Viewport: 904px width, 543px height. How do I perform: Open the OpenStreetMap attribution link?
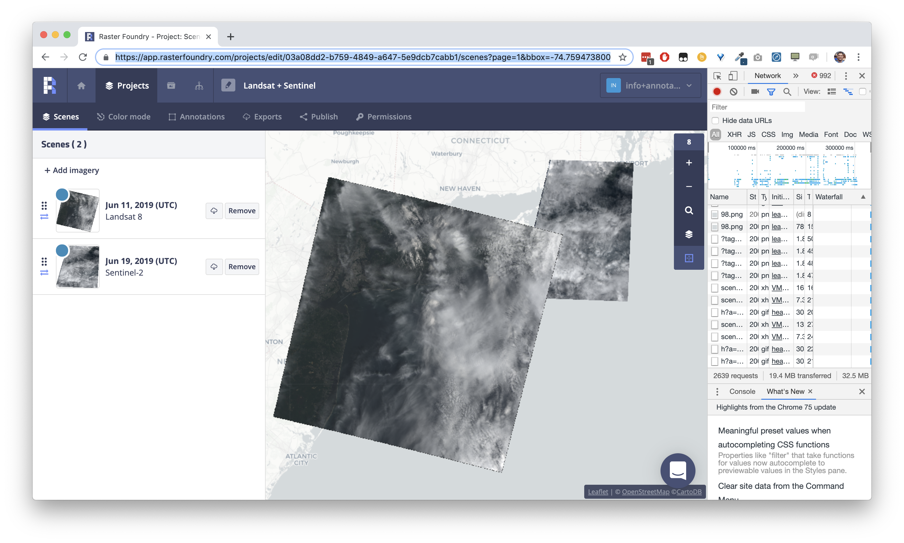645,492
